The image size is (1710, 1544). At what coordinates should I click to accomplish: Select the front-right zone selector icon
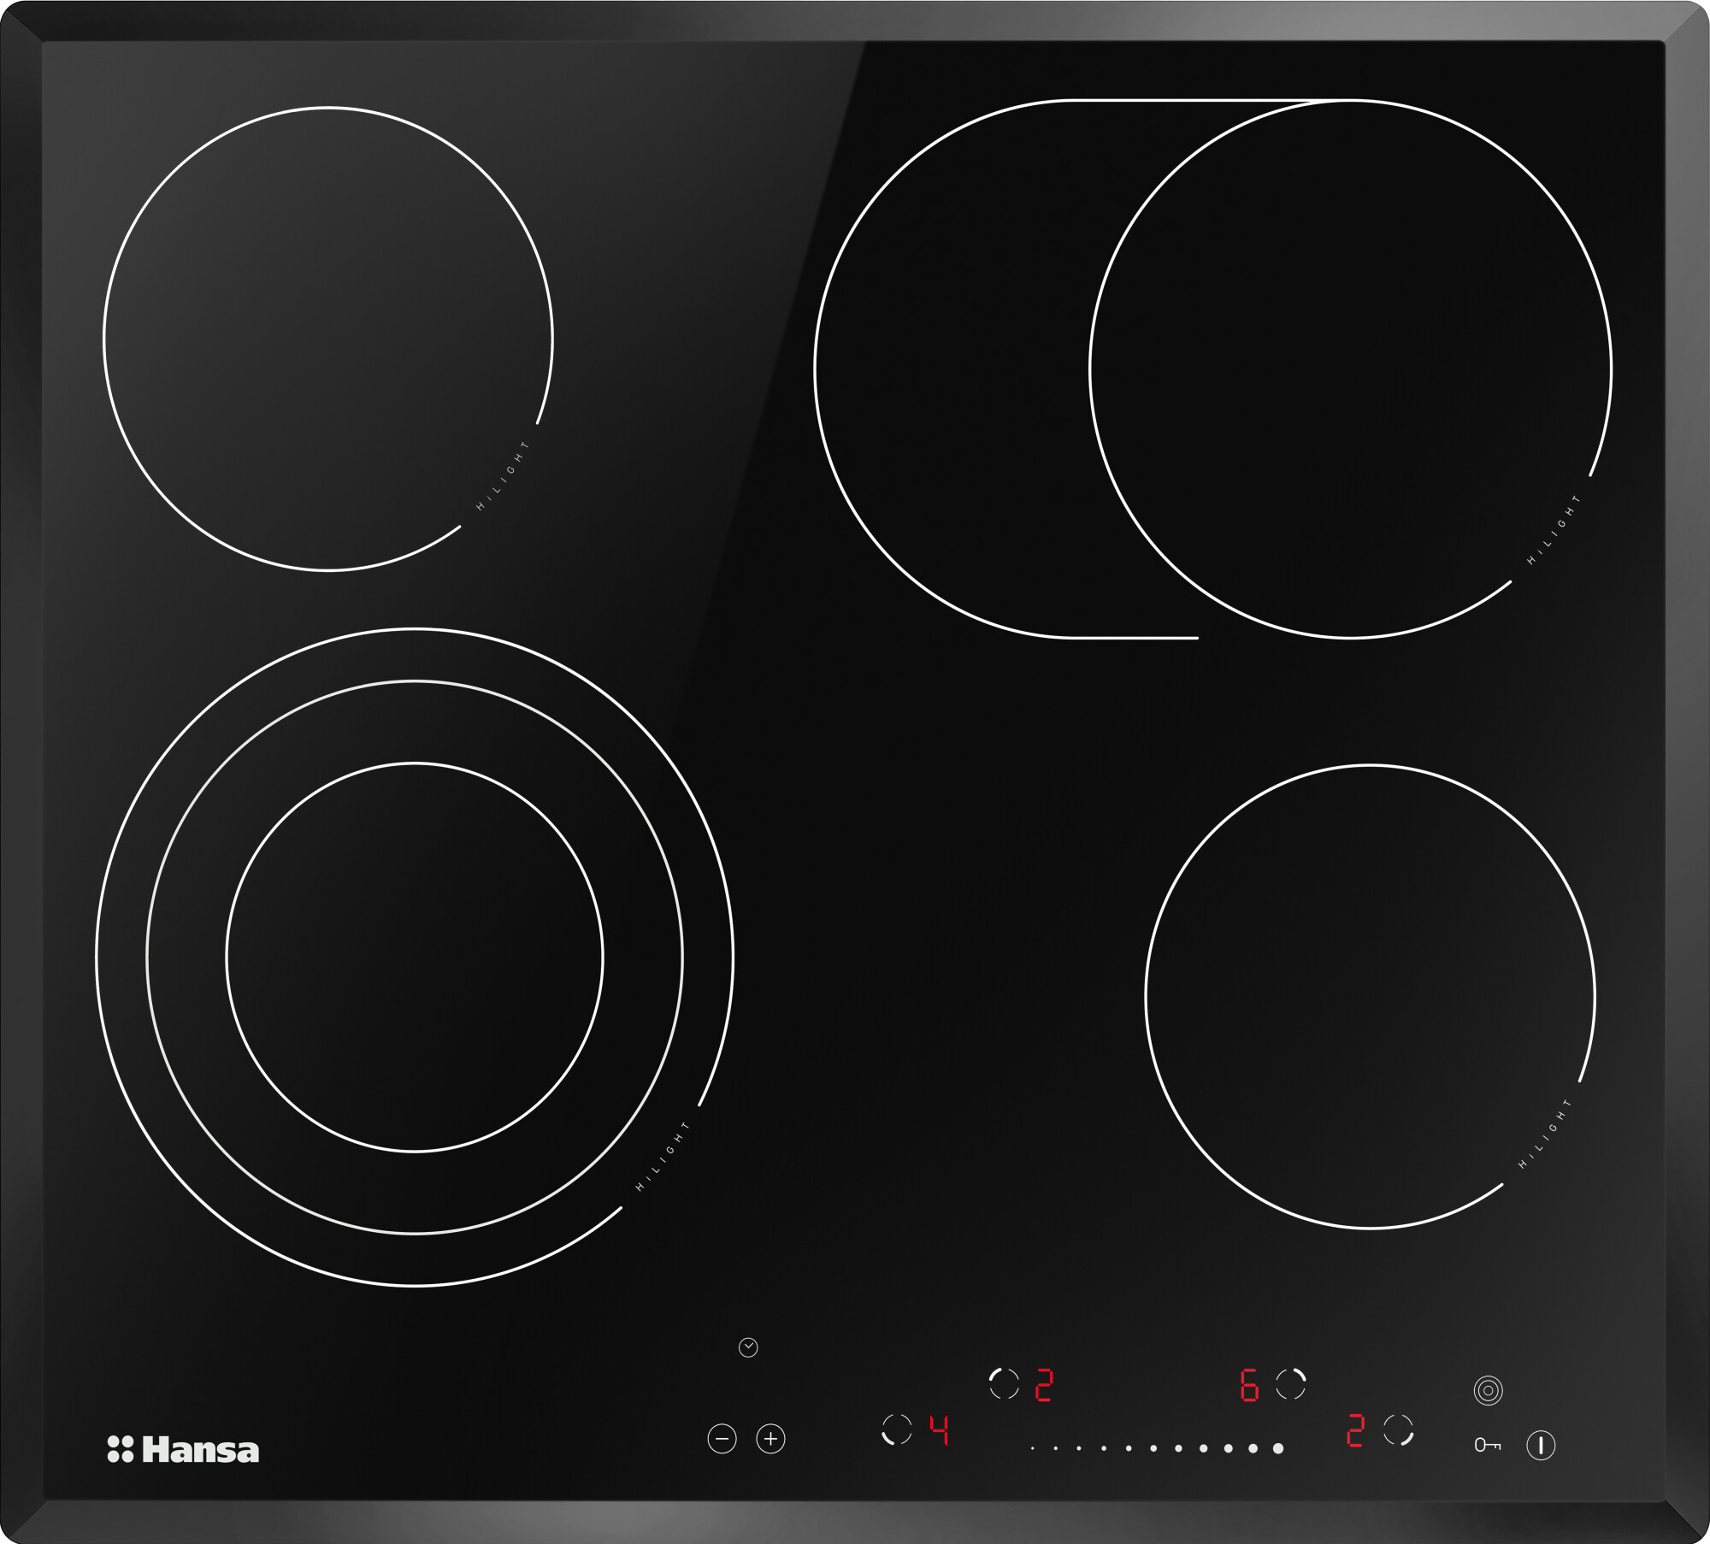1399,1429
